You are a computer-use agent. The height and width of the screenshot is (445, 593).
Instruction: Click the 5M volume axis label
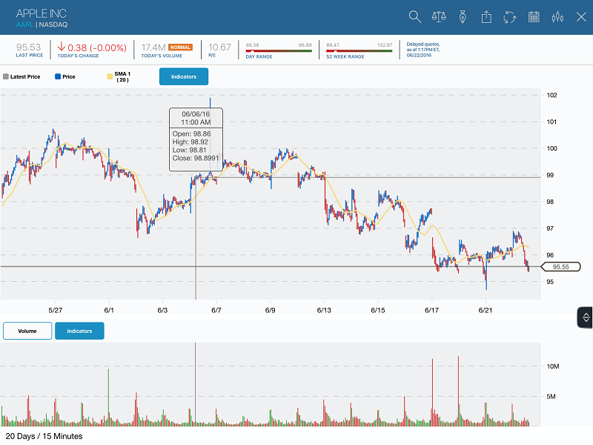[x=551, y=397]
